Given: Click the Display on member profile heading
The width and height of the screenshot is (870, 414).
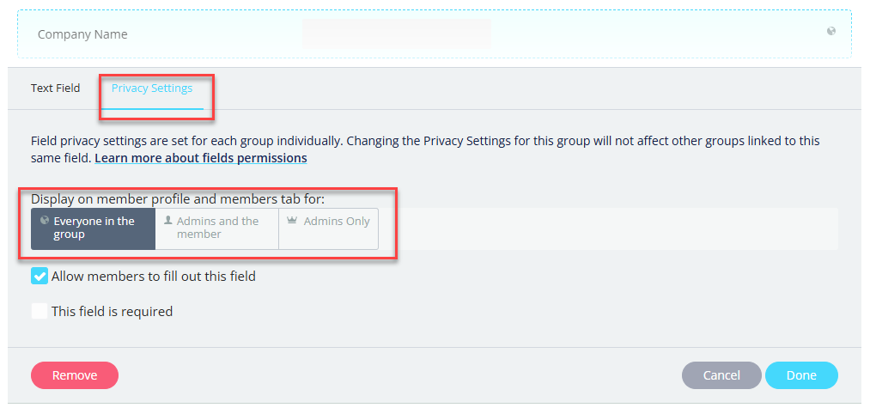Looking at the screenshot, I should click(x=178, y=199).
